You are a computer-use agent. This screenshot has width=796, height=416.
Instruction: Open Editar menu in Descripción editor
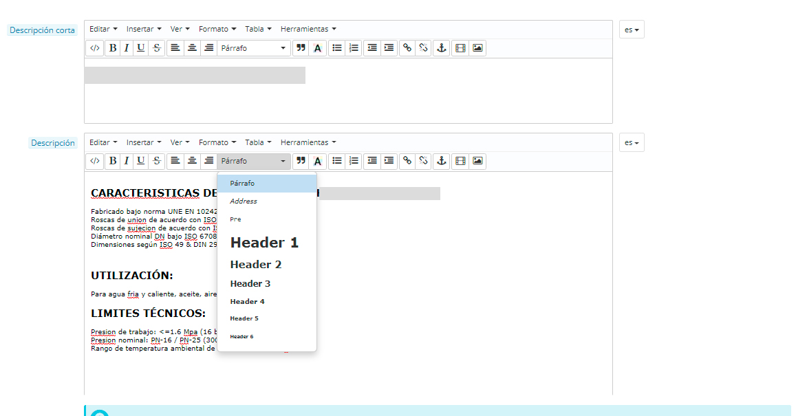[104, 142]
